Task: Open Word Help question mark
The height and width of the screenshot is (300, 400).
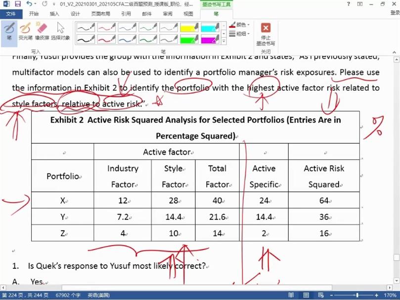Action: 348,4
